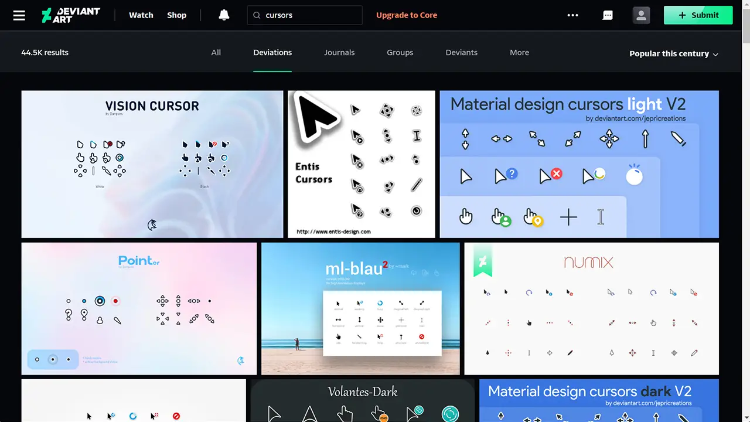750x422 pixels.
Task: Switch to the Deviants tab
Action: pyautogui.click(x=462, y=52)
